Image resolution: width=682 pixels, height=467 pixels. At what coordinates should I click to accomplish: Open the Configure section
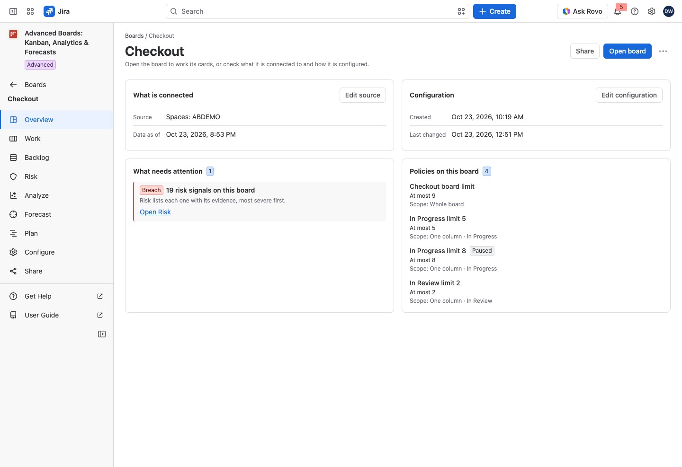click(x=57, y=252)
